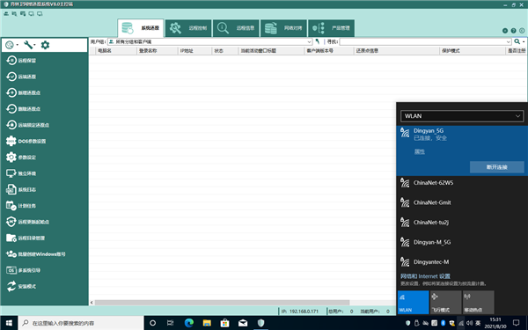Click 安装模式 at the sidebar bottom

21,287
